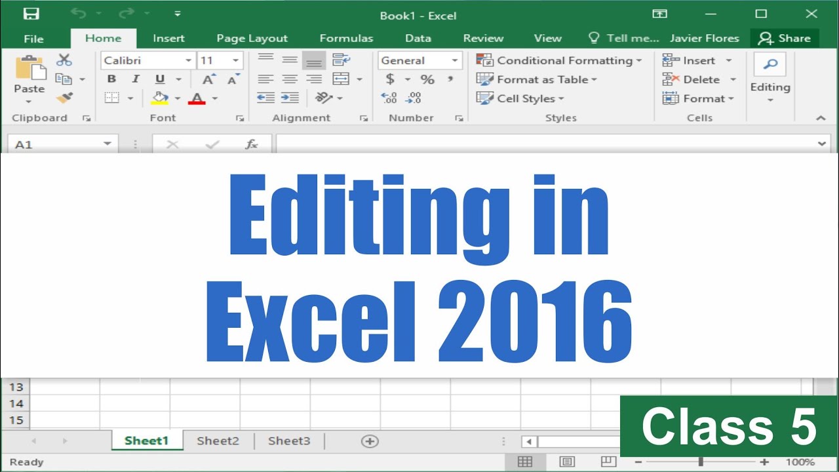Screen dimensions: 839x472
Task: Click Delete cells button
Action: coord(699,79)
